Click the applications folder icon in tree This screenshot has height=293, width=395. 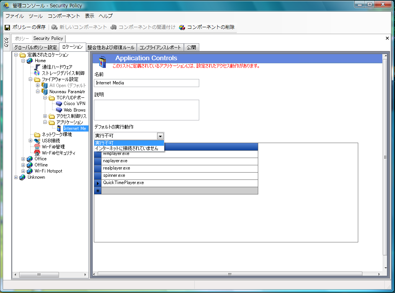(x=52, y=122)
